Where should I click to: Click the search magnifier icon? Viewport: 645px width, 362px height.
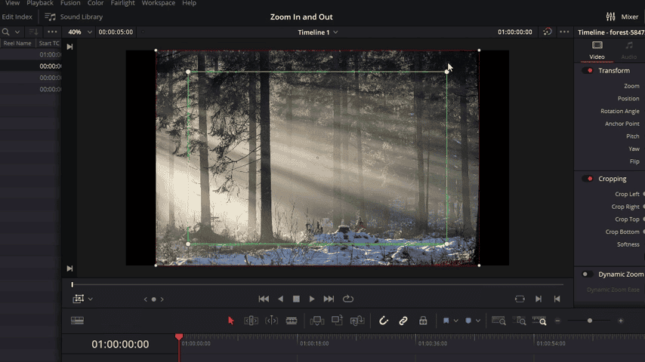(x=6, y=32)
